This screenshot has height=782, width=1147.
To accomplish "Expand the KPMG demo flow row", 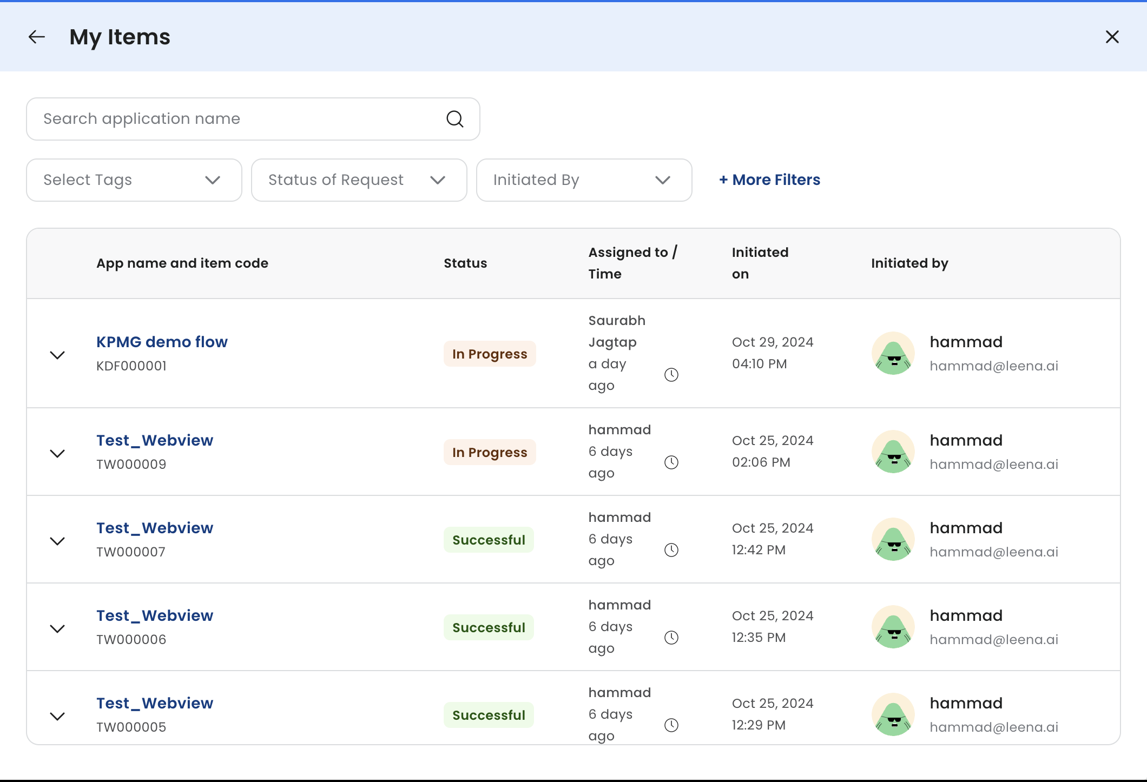I will [57, 355].
